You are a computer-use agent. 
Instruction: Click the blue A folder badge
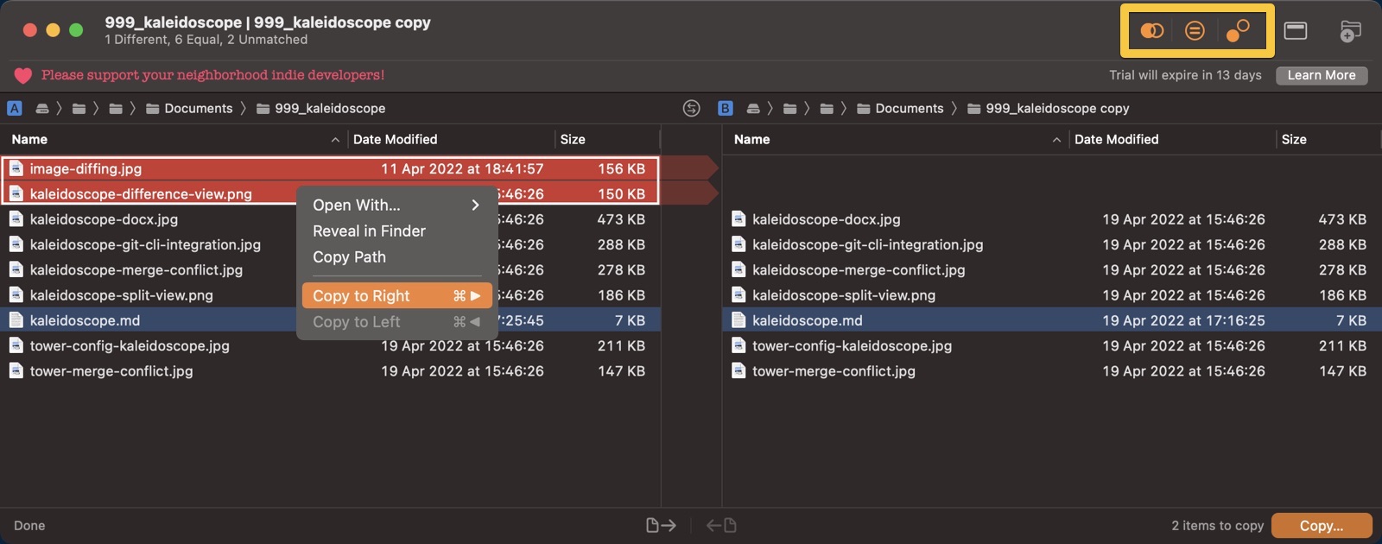pos(15,108)
